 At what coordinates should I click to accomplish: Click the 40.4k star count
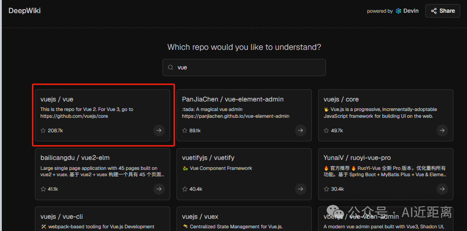point(196,189)
